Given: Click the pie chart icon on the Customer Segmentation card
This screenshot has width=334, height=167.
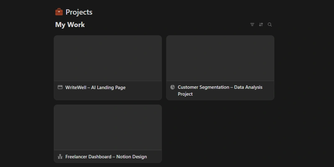Looking at the screenshot, I should tap(173, 87).
